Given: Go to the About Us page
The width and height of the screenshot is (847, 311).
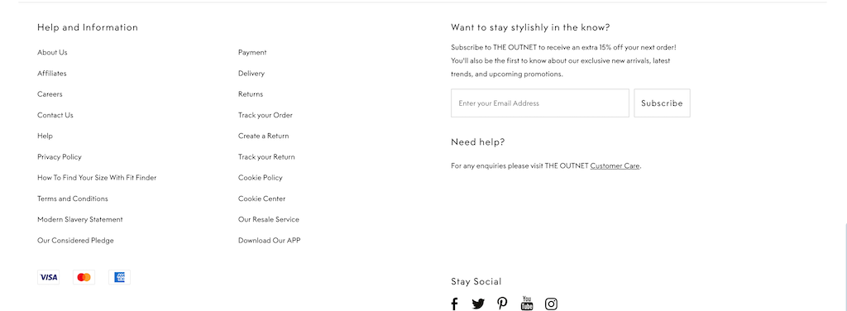Looking at the screenshot, I should click(x=52, y=52).
